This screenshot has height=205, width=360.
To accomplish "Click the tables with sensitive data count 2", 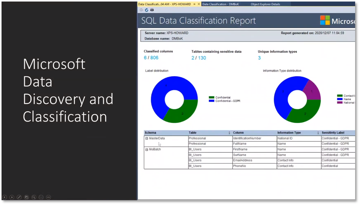I will (193, 58).
